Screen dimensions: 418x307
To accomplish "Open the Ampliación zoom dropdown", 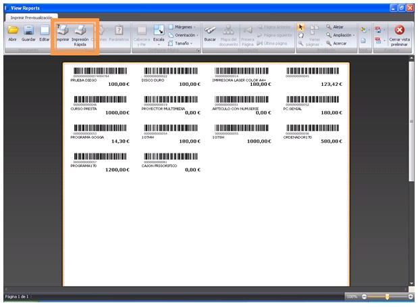I will tap(340, 35).
